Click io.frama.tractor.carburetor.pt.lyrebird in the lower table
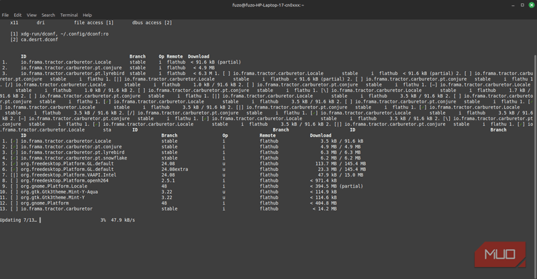 [x=72, y=152]
